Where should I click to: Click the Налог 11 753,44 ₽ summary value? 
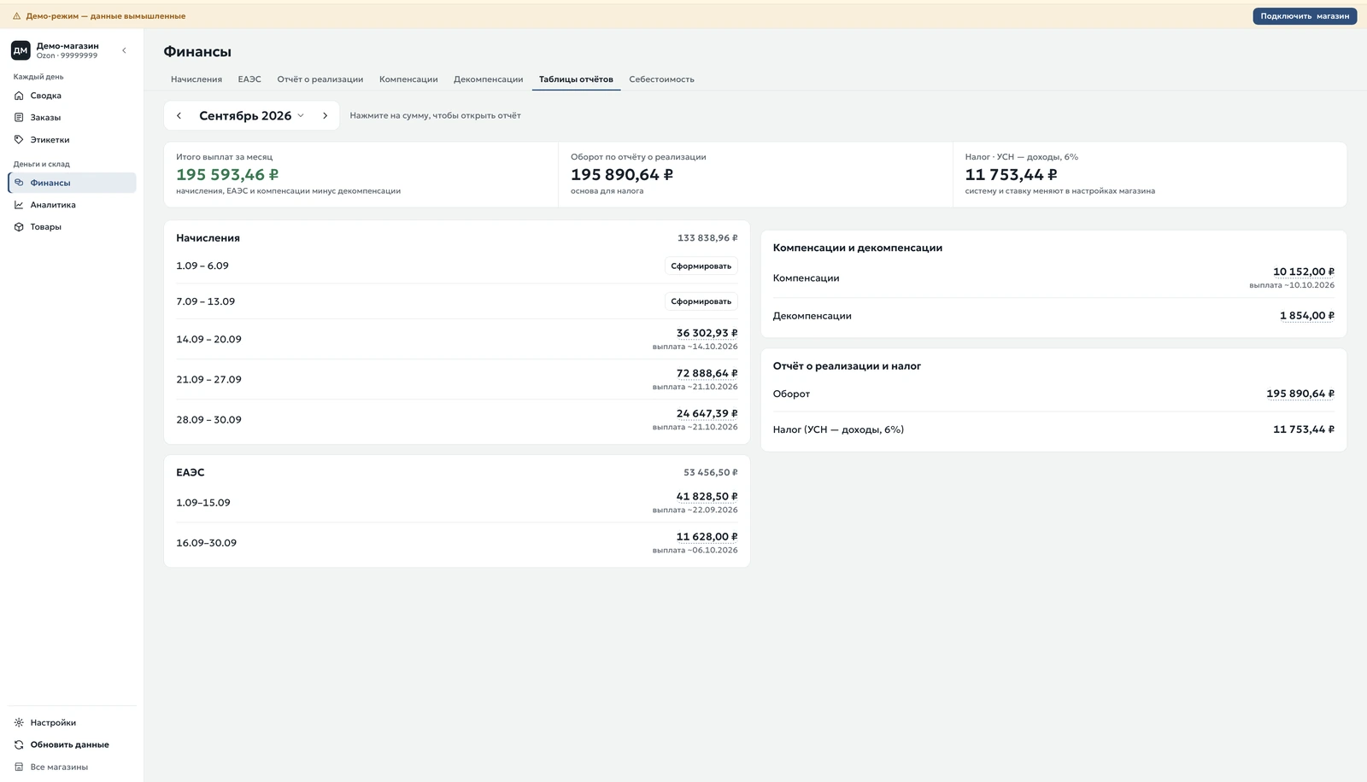1011,175
